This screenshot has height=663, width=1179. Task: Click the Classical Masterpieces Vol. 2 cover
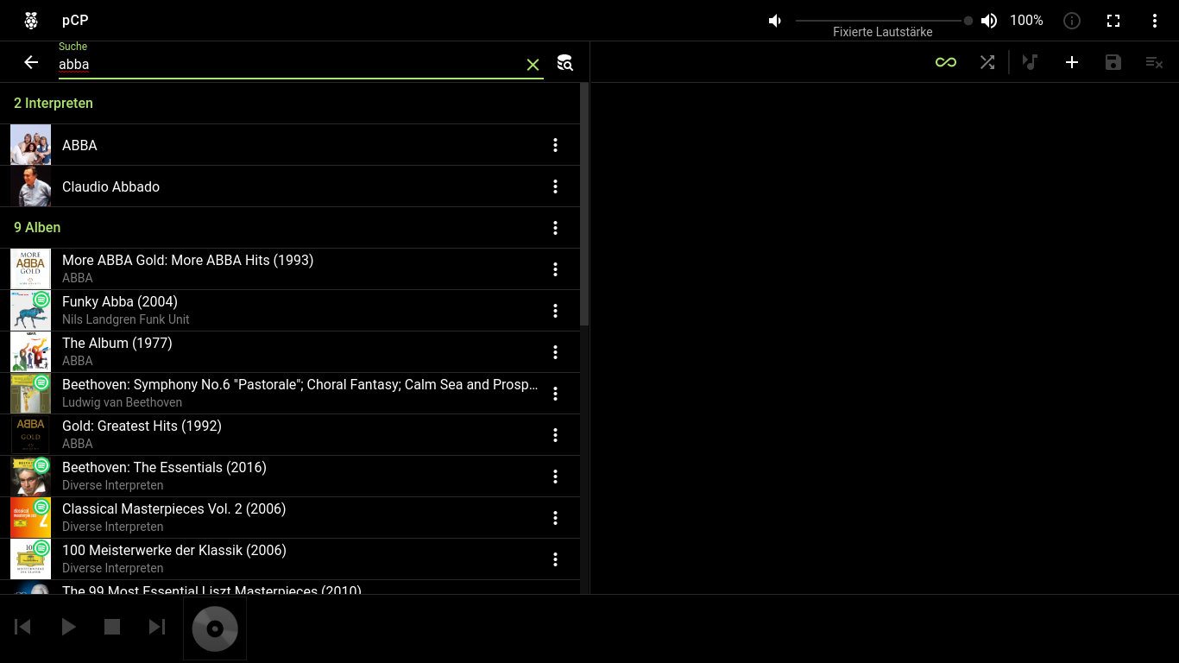coord(30,518)
